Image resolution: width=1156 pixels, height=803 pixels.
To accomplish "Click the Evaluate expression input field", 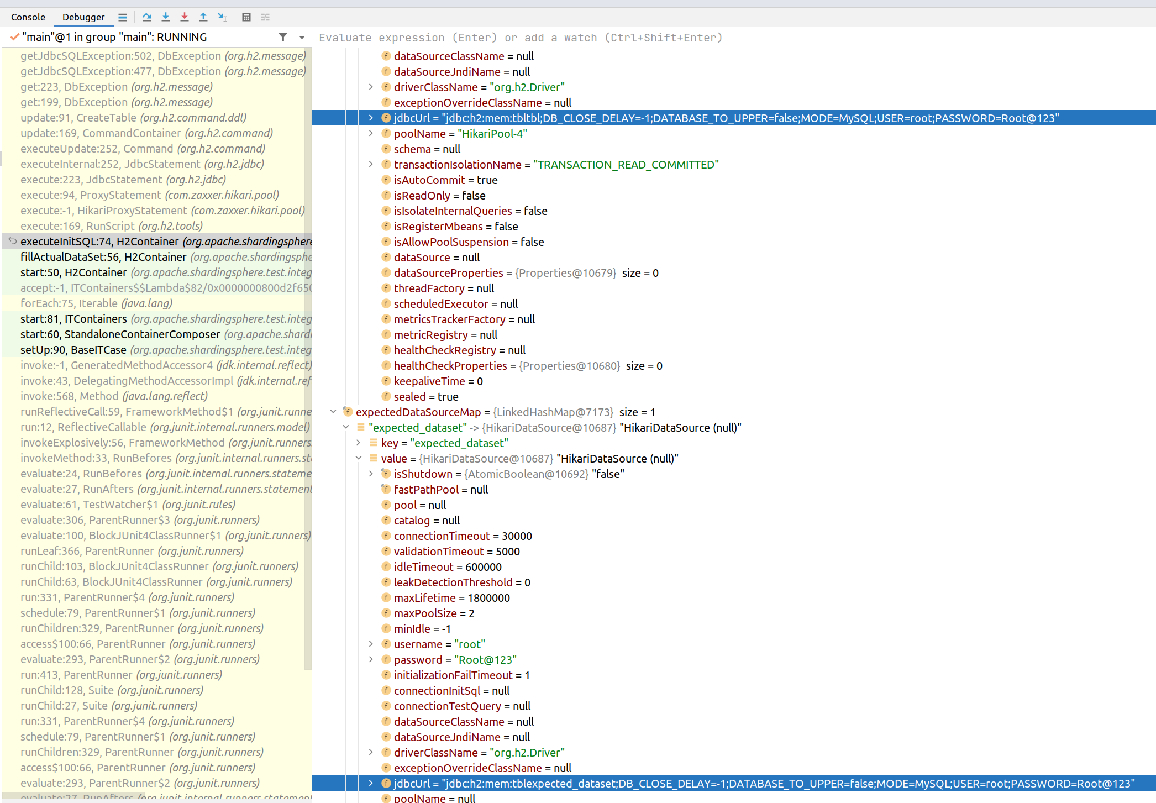I will point(553,37).
